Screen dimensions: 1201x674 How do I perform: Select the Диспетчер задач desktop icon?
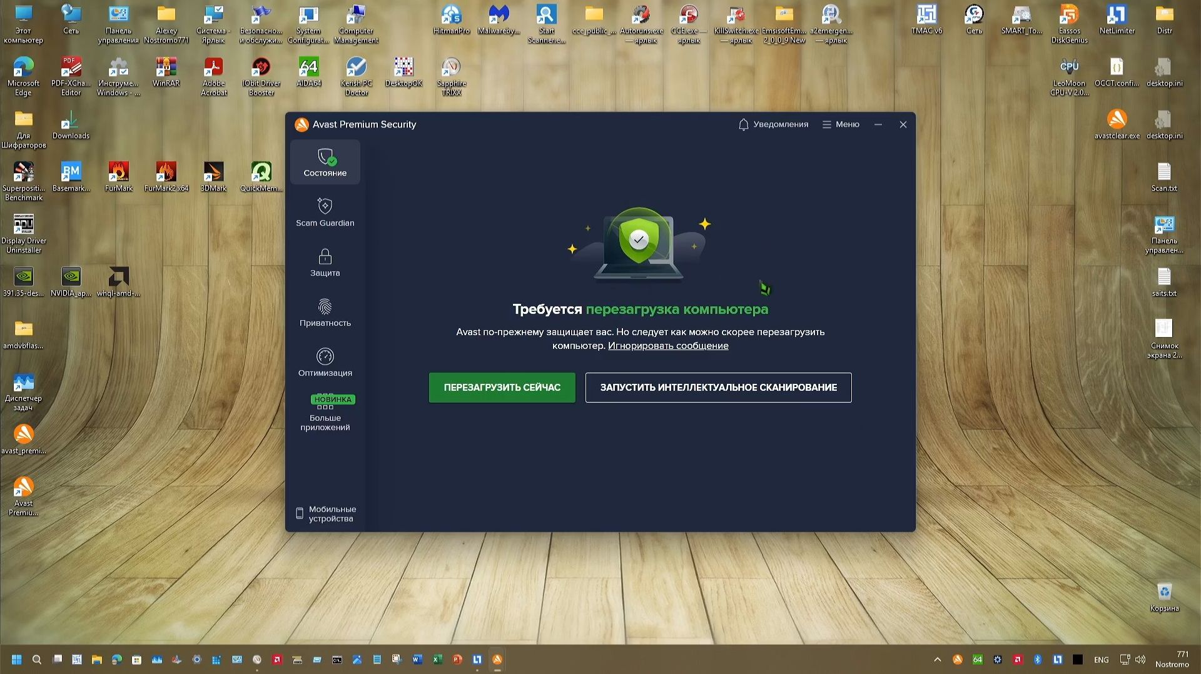[x=23, y=392]
